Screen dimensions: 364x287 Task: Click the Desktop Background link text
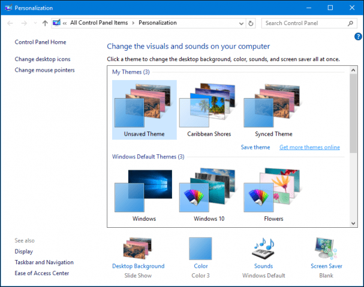click(x=138, y=266)
